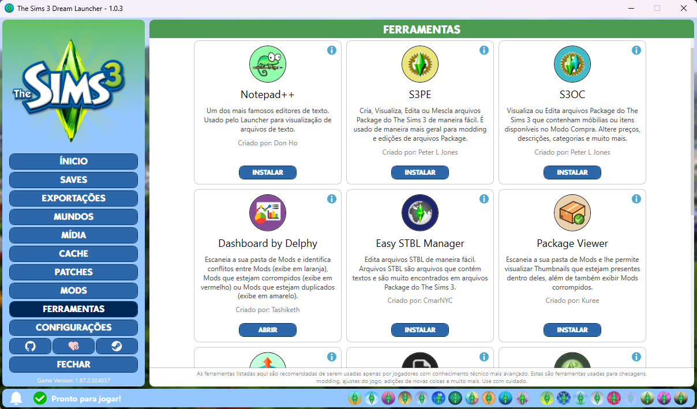Click the 'Package Viewer' title
Viewport: 697px width, 409px height.
pyautogui.click(x=572, y=243)
